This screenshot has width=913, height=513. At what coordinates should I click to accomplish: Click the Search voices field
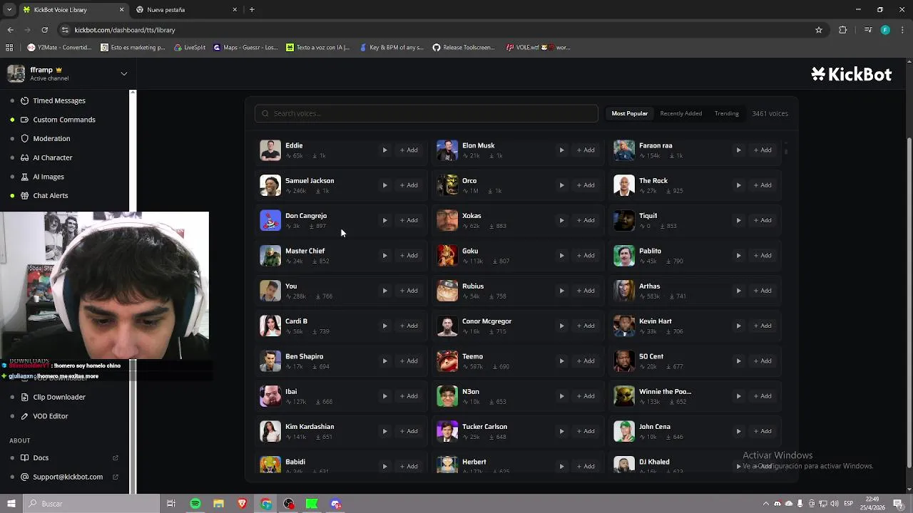427,113
